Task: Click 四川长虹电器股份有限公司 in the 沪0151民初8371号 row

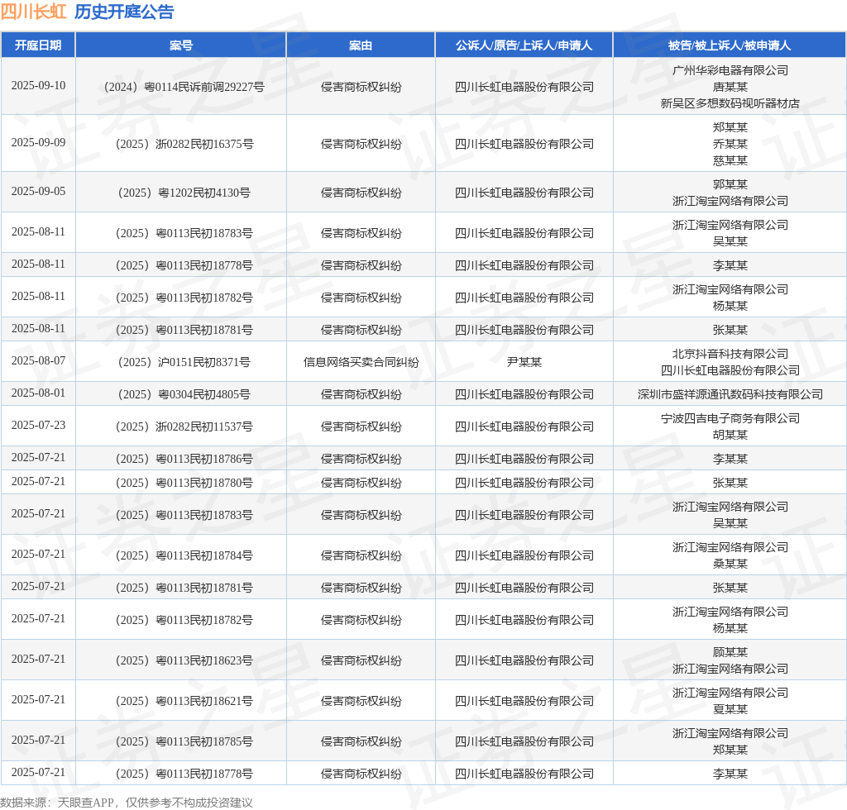Action: [x=730, y=371]
